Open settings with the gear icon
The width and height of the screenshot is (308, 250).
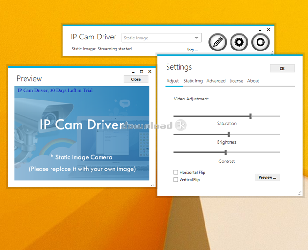(x=239, y=42)
